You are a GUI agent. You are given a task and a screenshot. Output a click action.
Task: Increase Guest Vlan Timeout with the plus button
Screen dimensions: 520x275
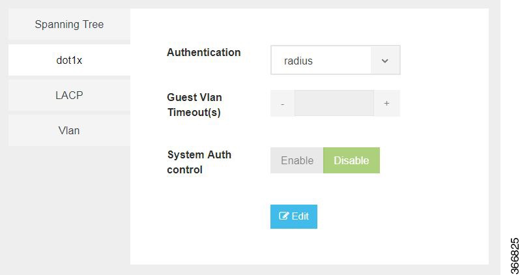point(386,104)
